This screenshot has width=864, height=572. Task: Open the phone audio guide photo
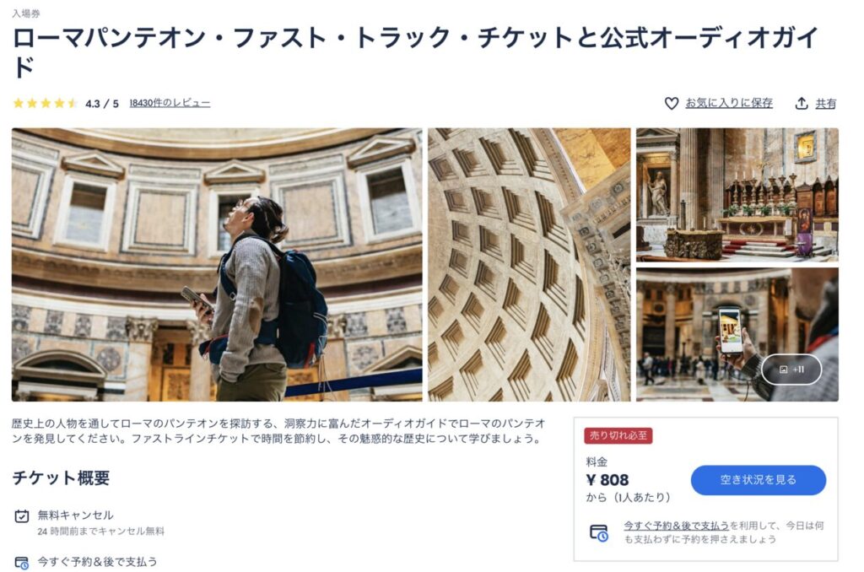pos(737,334)
